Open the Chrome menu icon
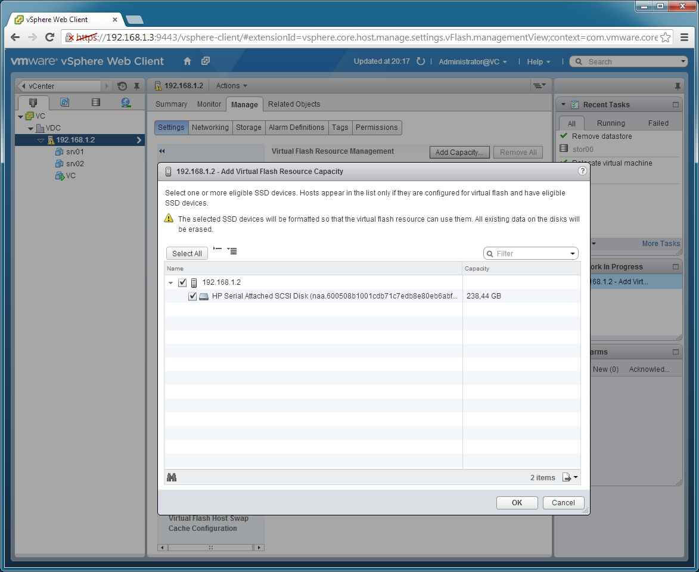 pos(684,38)
